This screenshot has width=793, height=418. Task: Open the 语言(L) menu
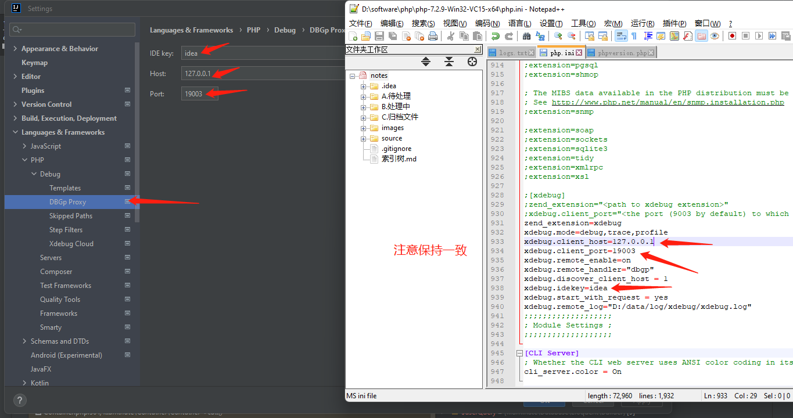pyautogui.click(x=519, y=23)
